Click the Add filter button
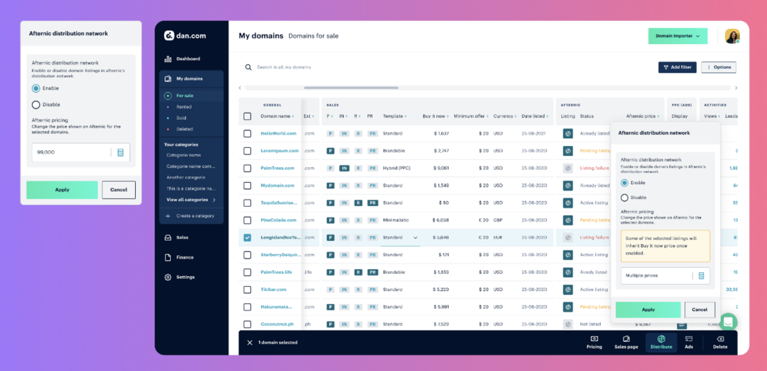767x371 pixels. (677, 67)
